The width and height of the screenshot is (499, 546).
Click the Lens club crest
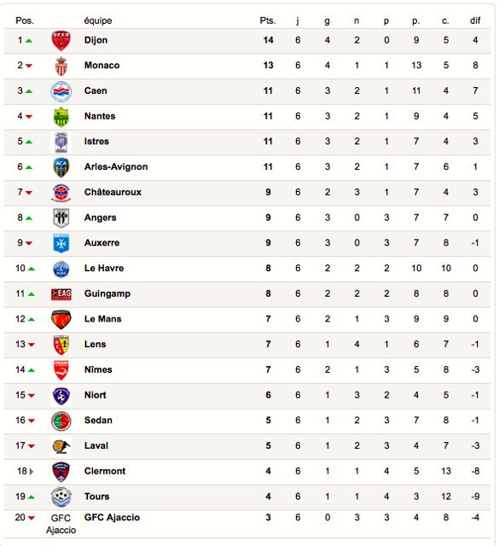(x=61, y=345)
